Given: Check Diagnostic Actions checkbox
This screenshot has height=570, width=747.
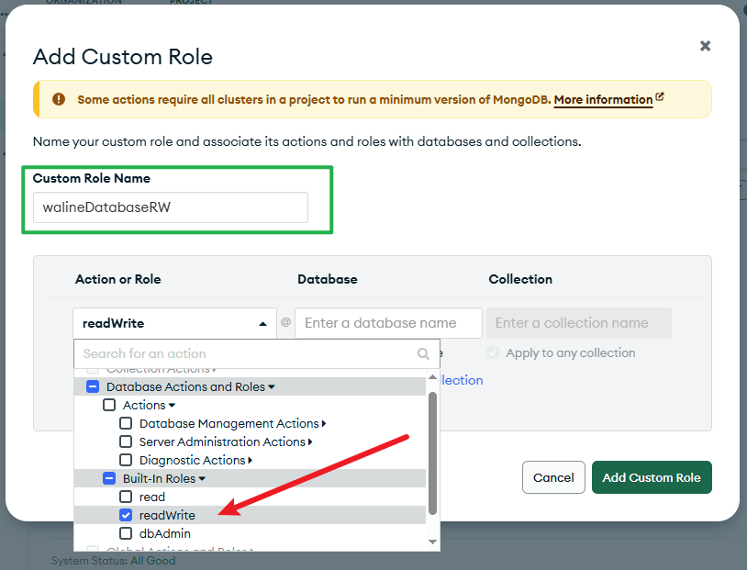Looking at the screenshot, I should [x=126, y=460].
